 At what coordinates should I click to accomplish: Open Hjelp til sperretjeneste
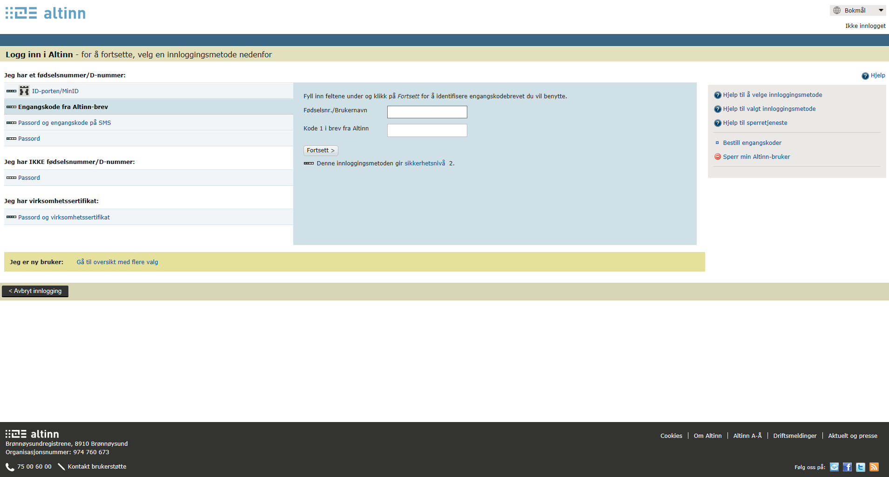[x=755, y=123]
